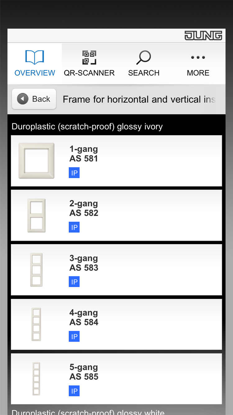Tap the IP badge under AS 581
Screen dimensions: 233x415
pos(74,173)
